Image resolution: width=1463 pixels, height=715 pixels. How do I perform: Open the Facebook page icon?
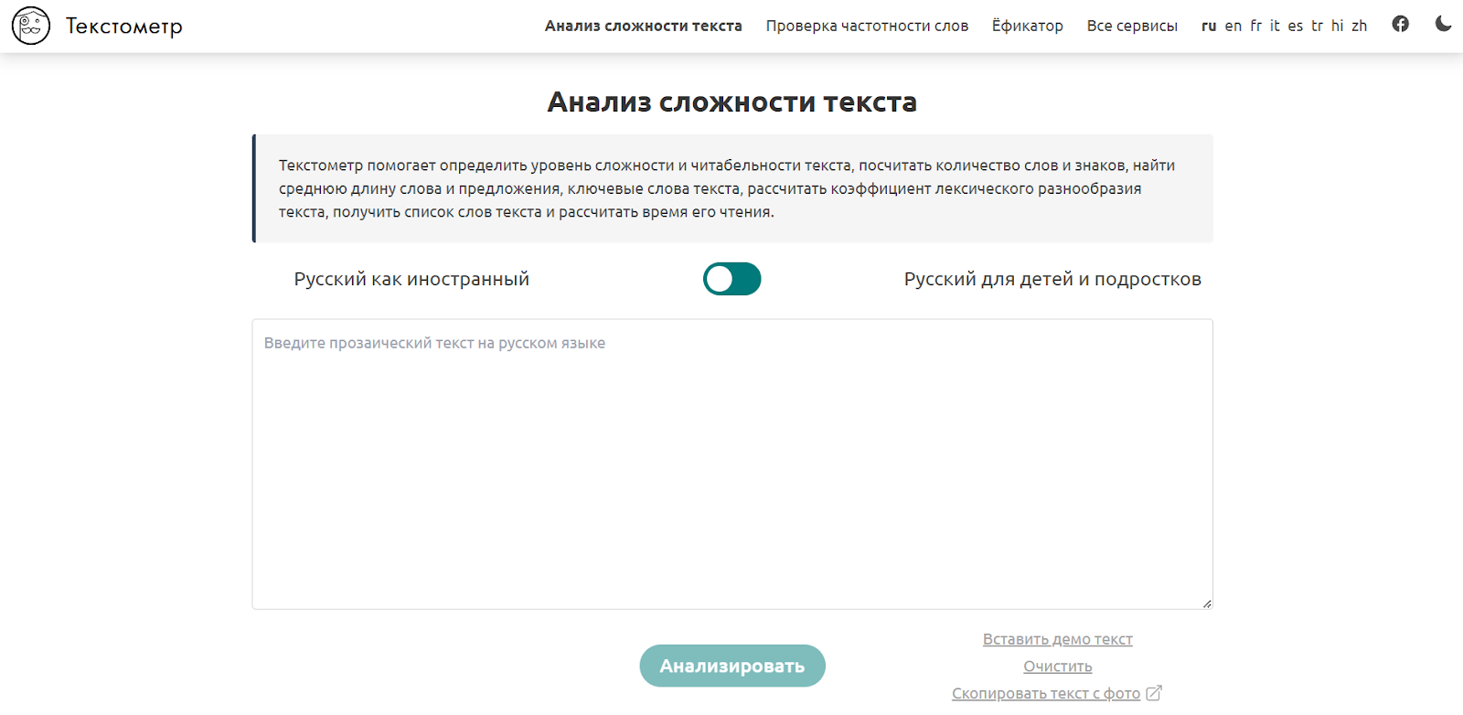point(1400,25)
